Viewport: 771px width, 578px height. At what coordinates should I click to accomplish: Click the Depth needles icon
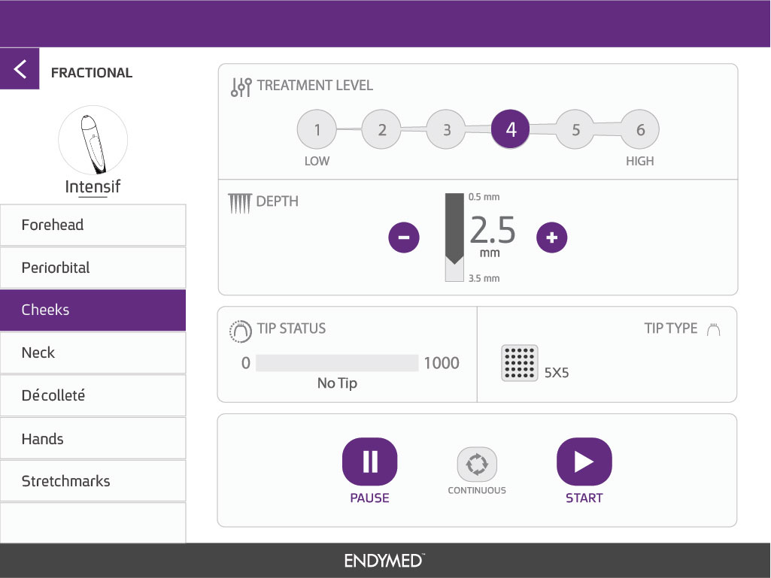239,203
